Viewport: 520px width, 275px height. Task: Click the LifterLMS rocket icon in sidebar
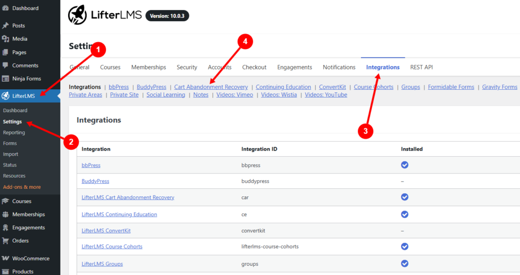[x=5, y=96]
